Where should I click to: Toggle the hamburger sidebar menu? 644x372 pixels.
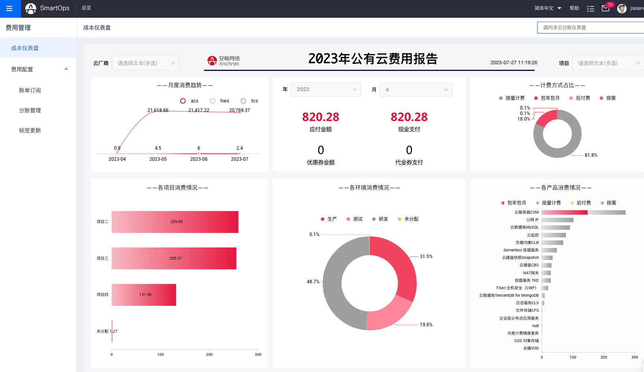9,8
